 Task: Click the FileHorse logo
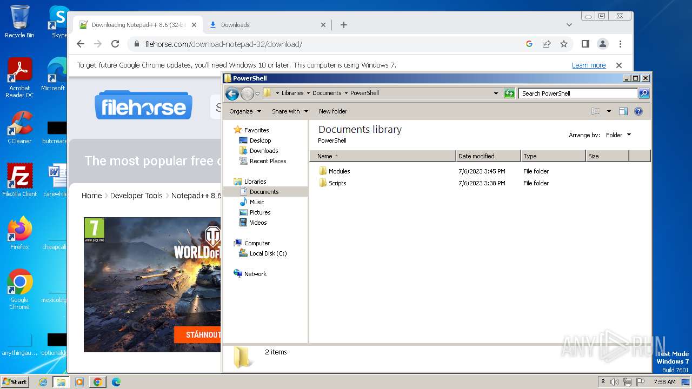143,105
